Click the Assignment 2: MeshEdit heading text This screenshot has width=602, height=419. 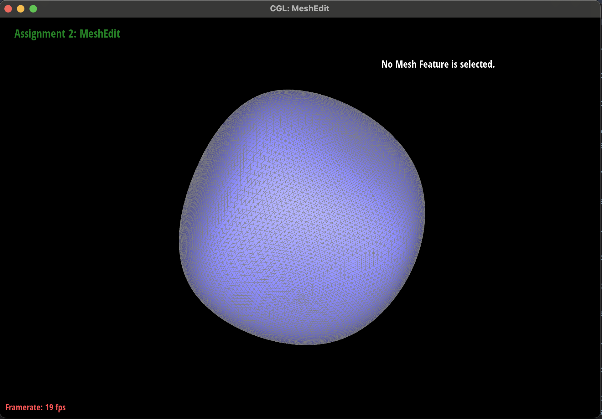point(67,34)
